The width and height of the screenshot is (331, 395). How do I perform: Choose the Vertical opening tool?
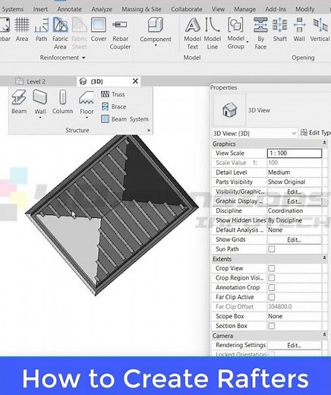(320, 30)
